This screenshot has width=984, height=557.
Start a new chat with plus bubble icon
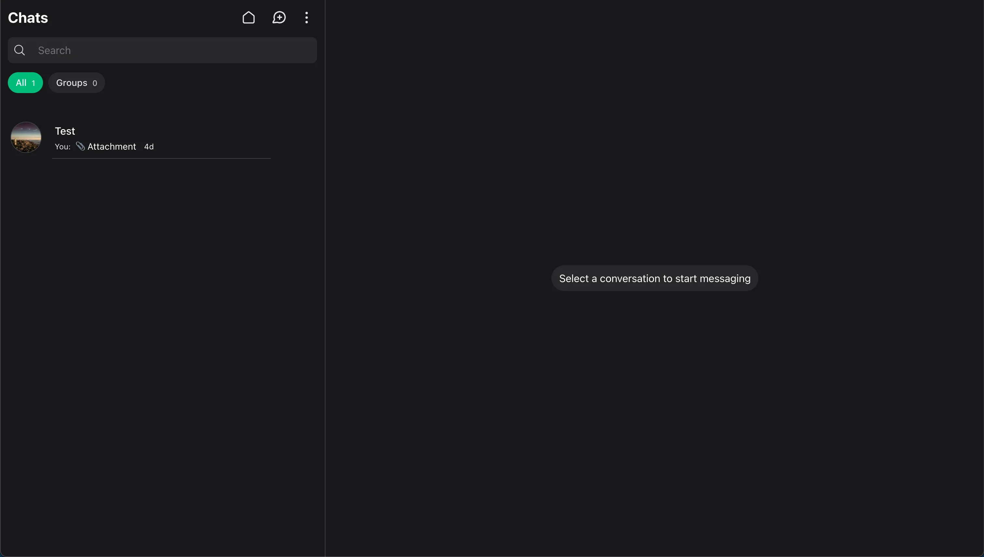[x=279, y=18]
